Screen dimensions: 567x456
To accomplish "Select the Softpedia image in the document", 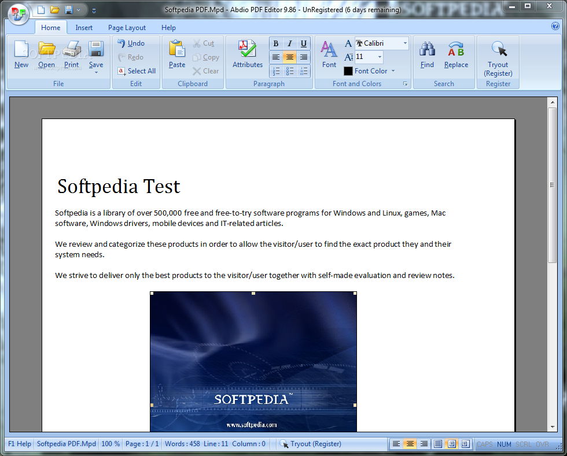I will [253, 361].
